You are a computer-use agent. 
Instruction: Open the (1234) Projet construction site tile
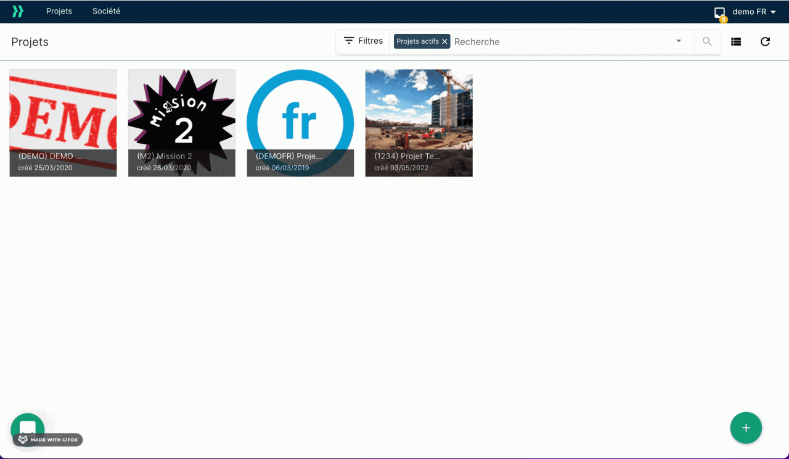click(x=419, y=123)
